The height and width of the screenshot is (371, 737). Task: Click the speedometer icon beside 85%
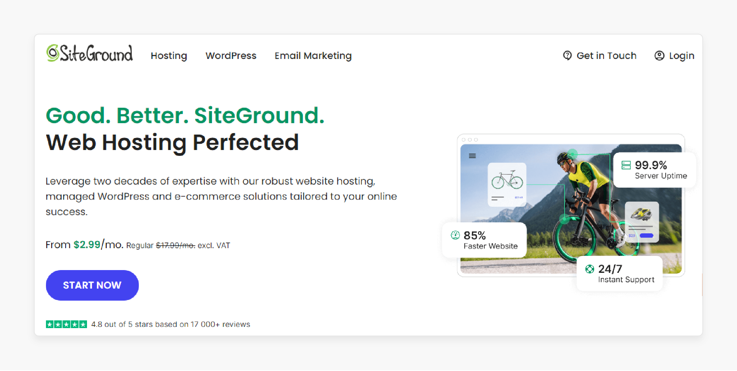455,235
